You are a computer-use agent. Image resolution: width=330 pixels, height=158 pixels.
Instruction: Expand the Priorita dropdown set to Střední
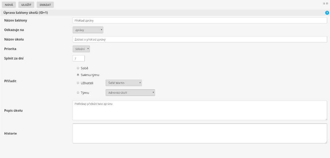coord(81,49)
